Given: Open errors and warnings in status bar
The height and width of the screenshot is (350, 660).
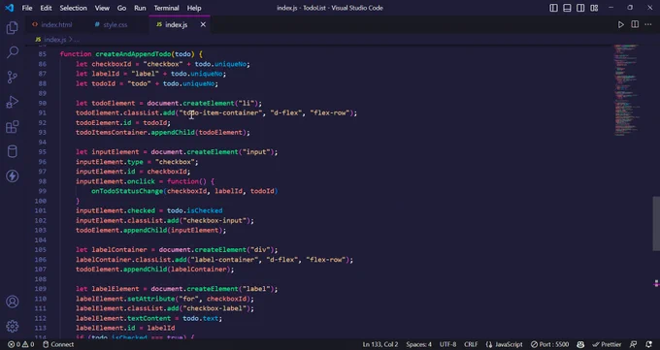Looking at the screenshot, I should (x=20, y=344).
